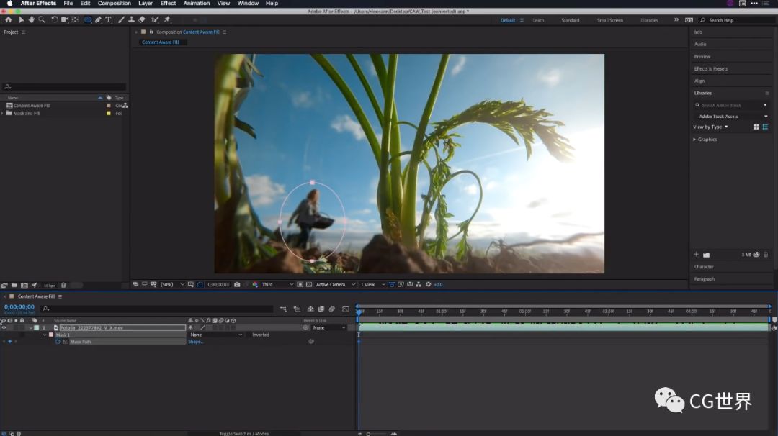The height and width of the screenshot is (436, 778).
Task: Select the Pan Behind anchor point tool
Action: [75, 20]
